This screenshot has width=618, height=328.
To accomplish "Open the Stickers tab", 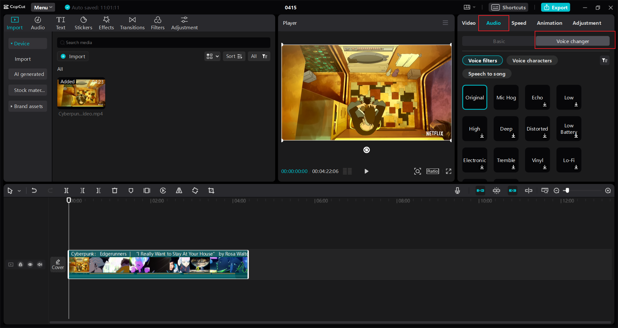I will click(x=83, y=23).
